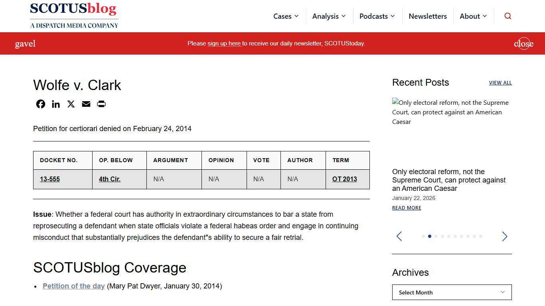Click the Petition of the day link
This screenshot has height=306, width=545.
[x=73, y=286]
